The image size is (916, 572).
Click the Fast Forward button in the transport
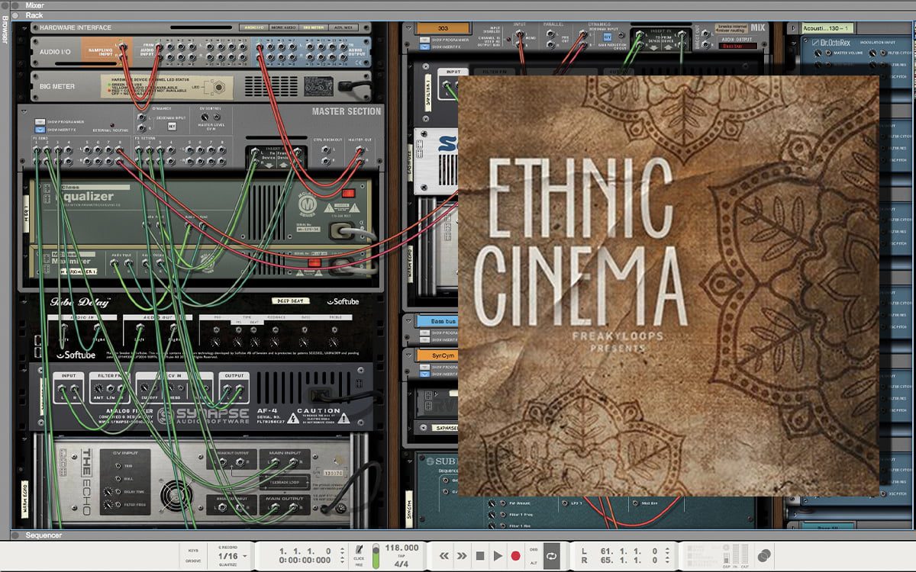coord(462,556)
